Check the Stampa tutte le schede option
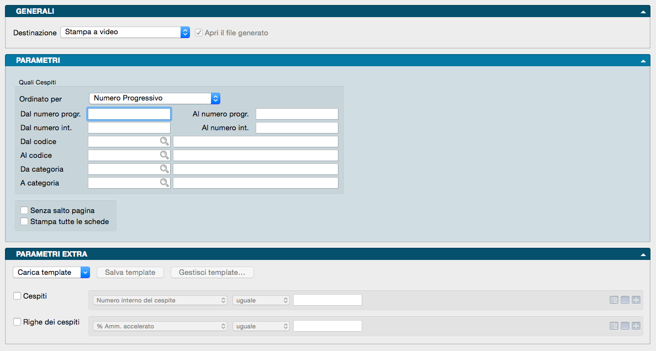656x351 pixels. tap(24, 221)
